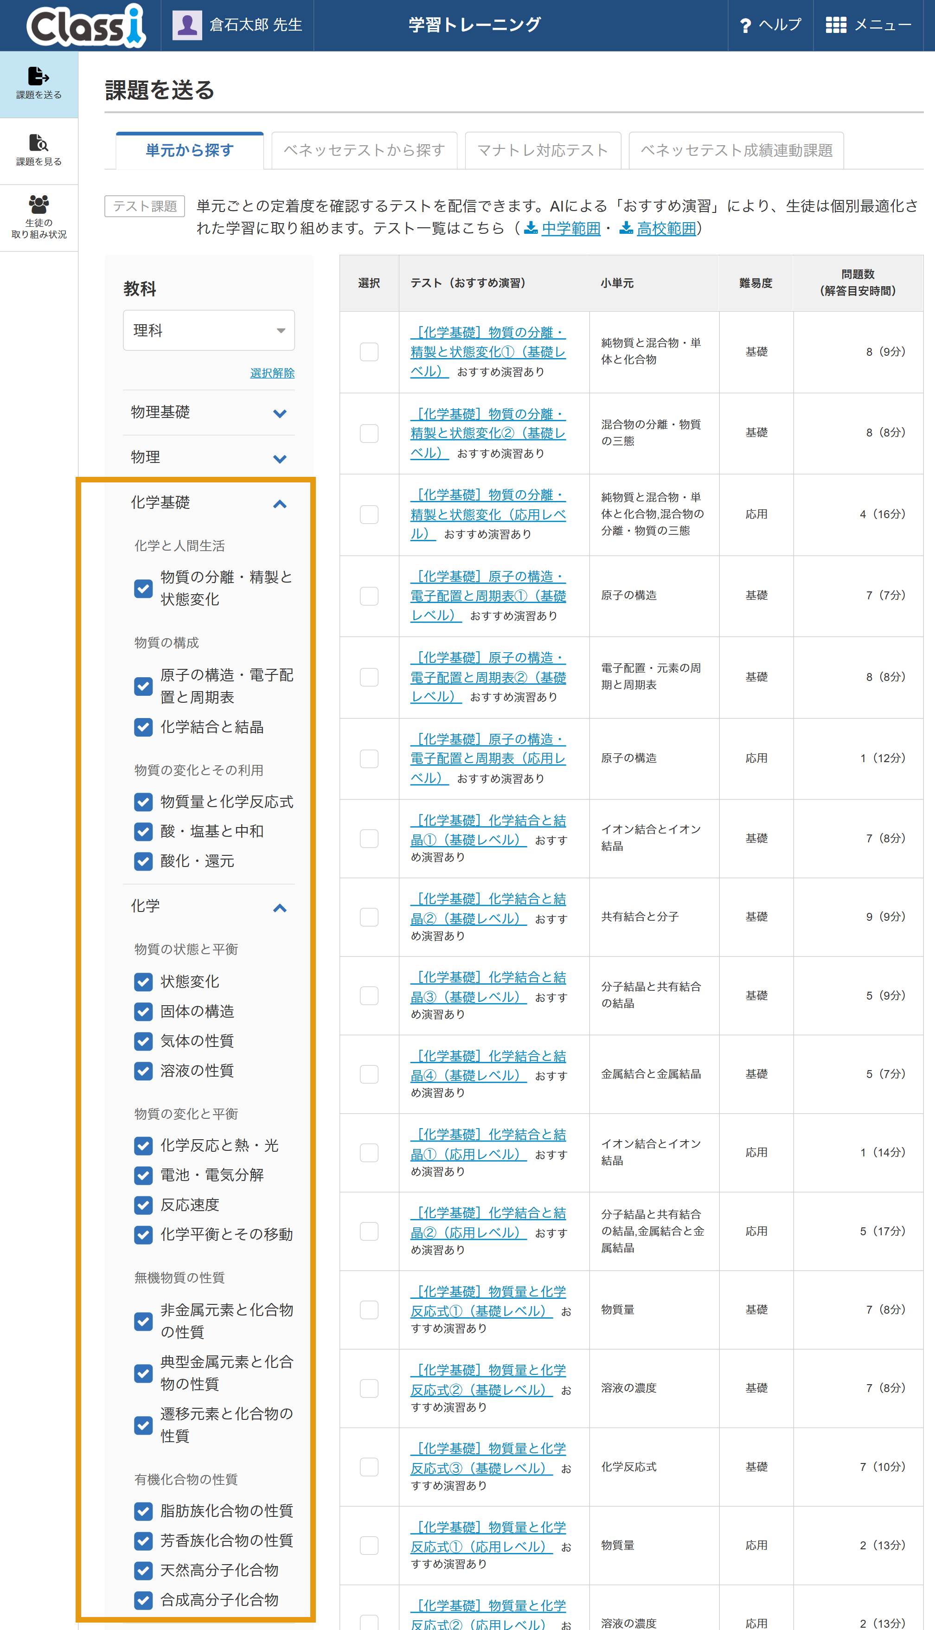Uncheck 合成高分子化合物 checkbox

tap(143, 1600)
